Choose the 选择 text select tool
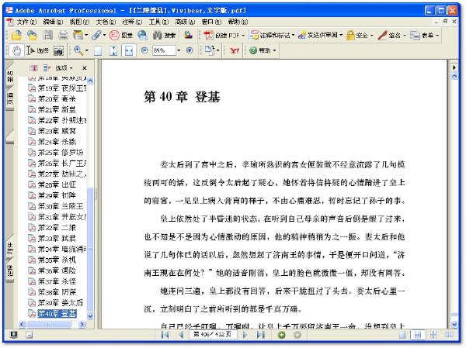466x348 pixels. pos(37,50)
